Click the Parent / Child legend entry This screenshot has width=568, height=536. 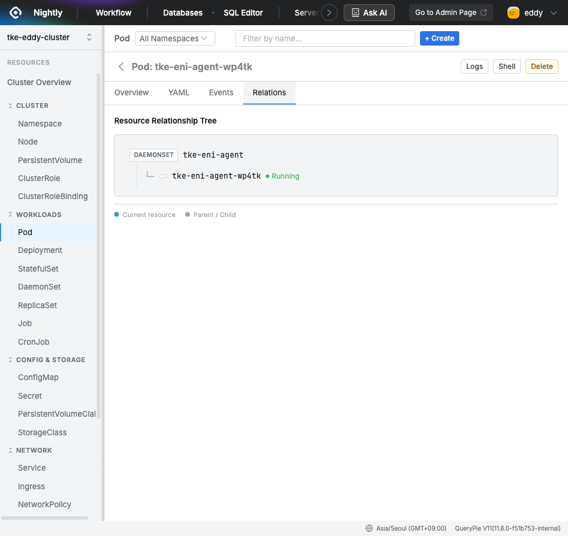[x=210, y=215]
